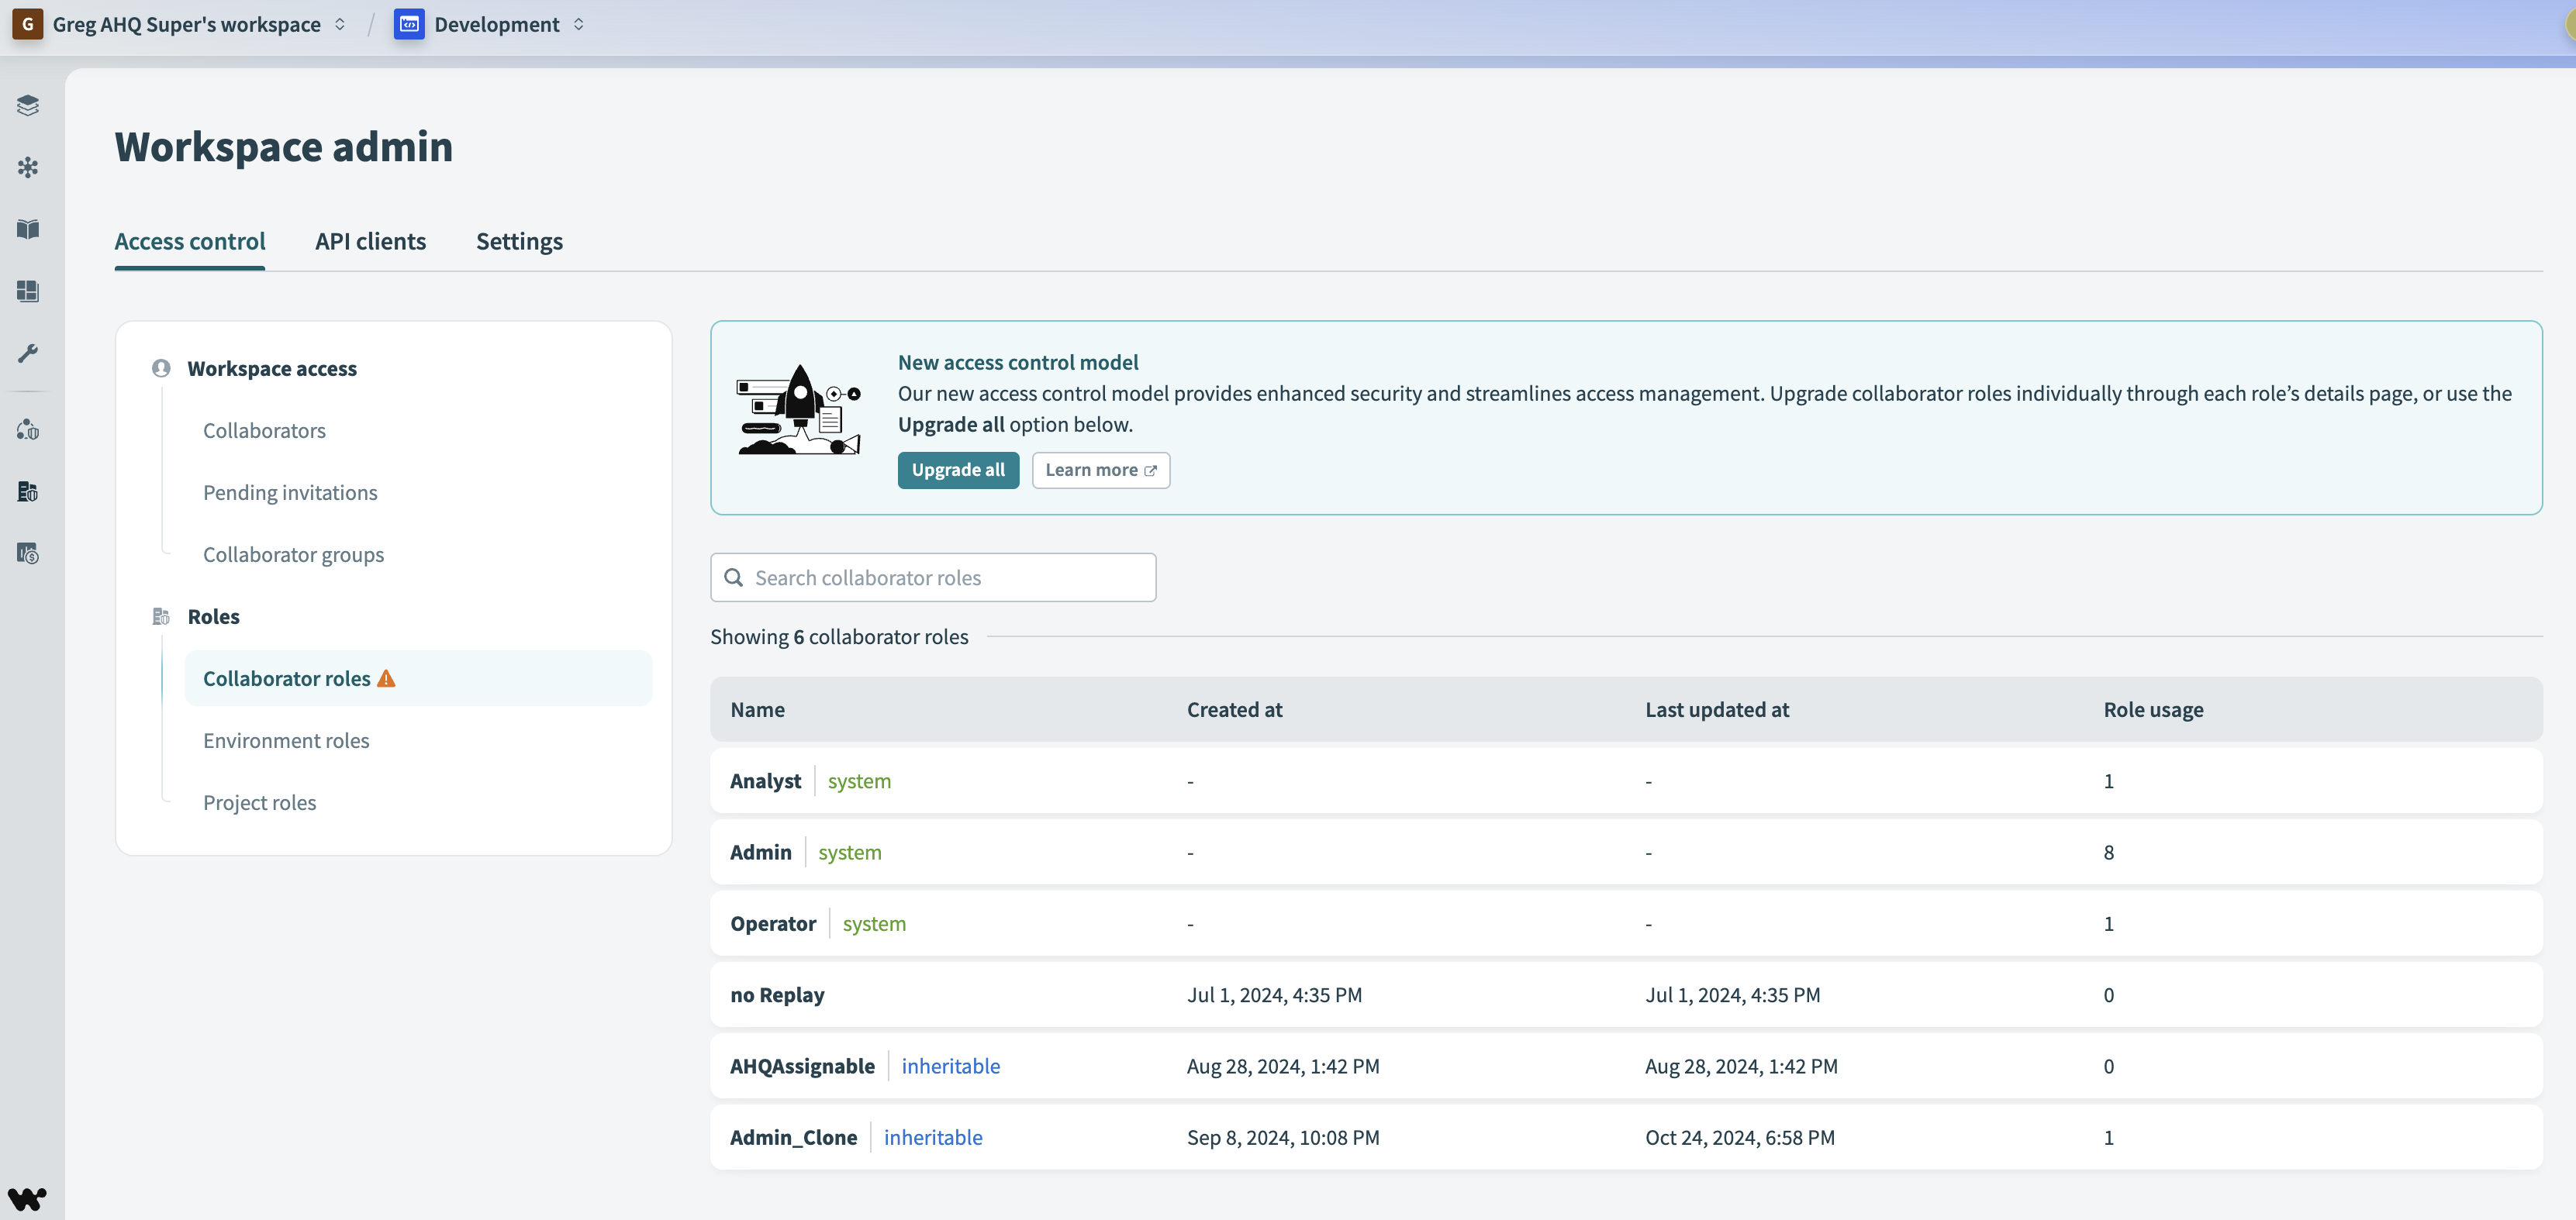Switch to the Settings tab
Screen dimensions: 2576x1220
coord(519,241)
